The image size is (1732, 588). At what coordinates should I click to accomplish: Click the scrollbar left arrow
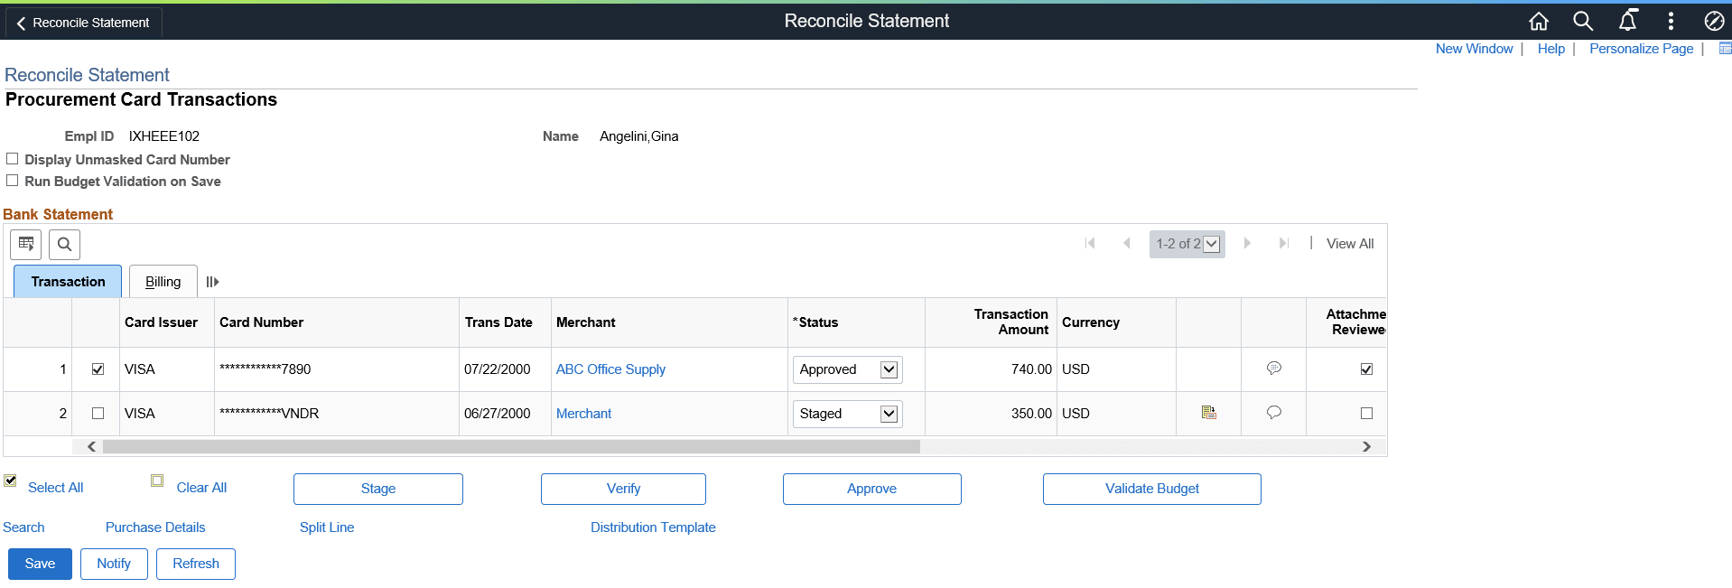point(91,446)
